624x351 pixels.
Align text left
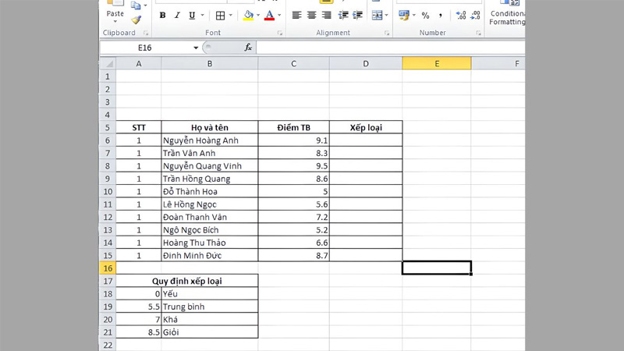click(296, 15)
